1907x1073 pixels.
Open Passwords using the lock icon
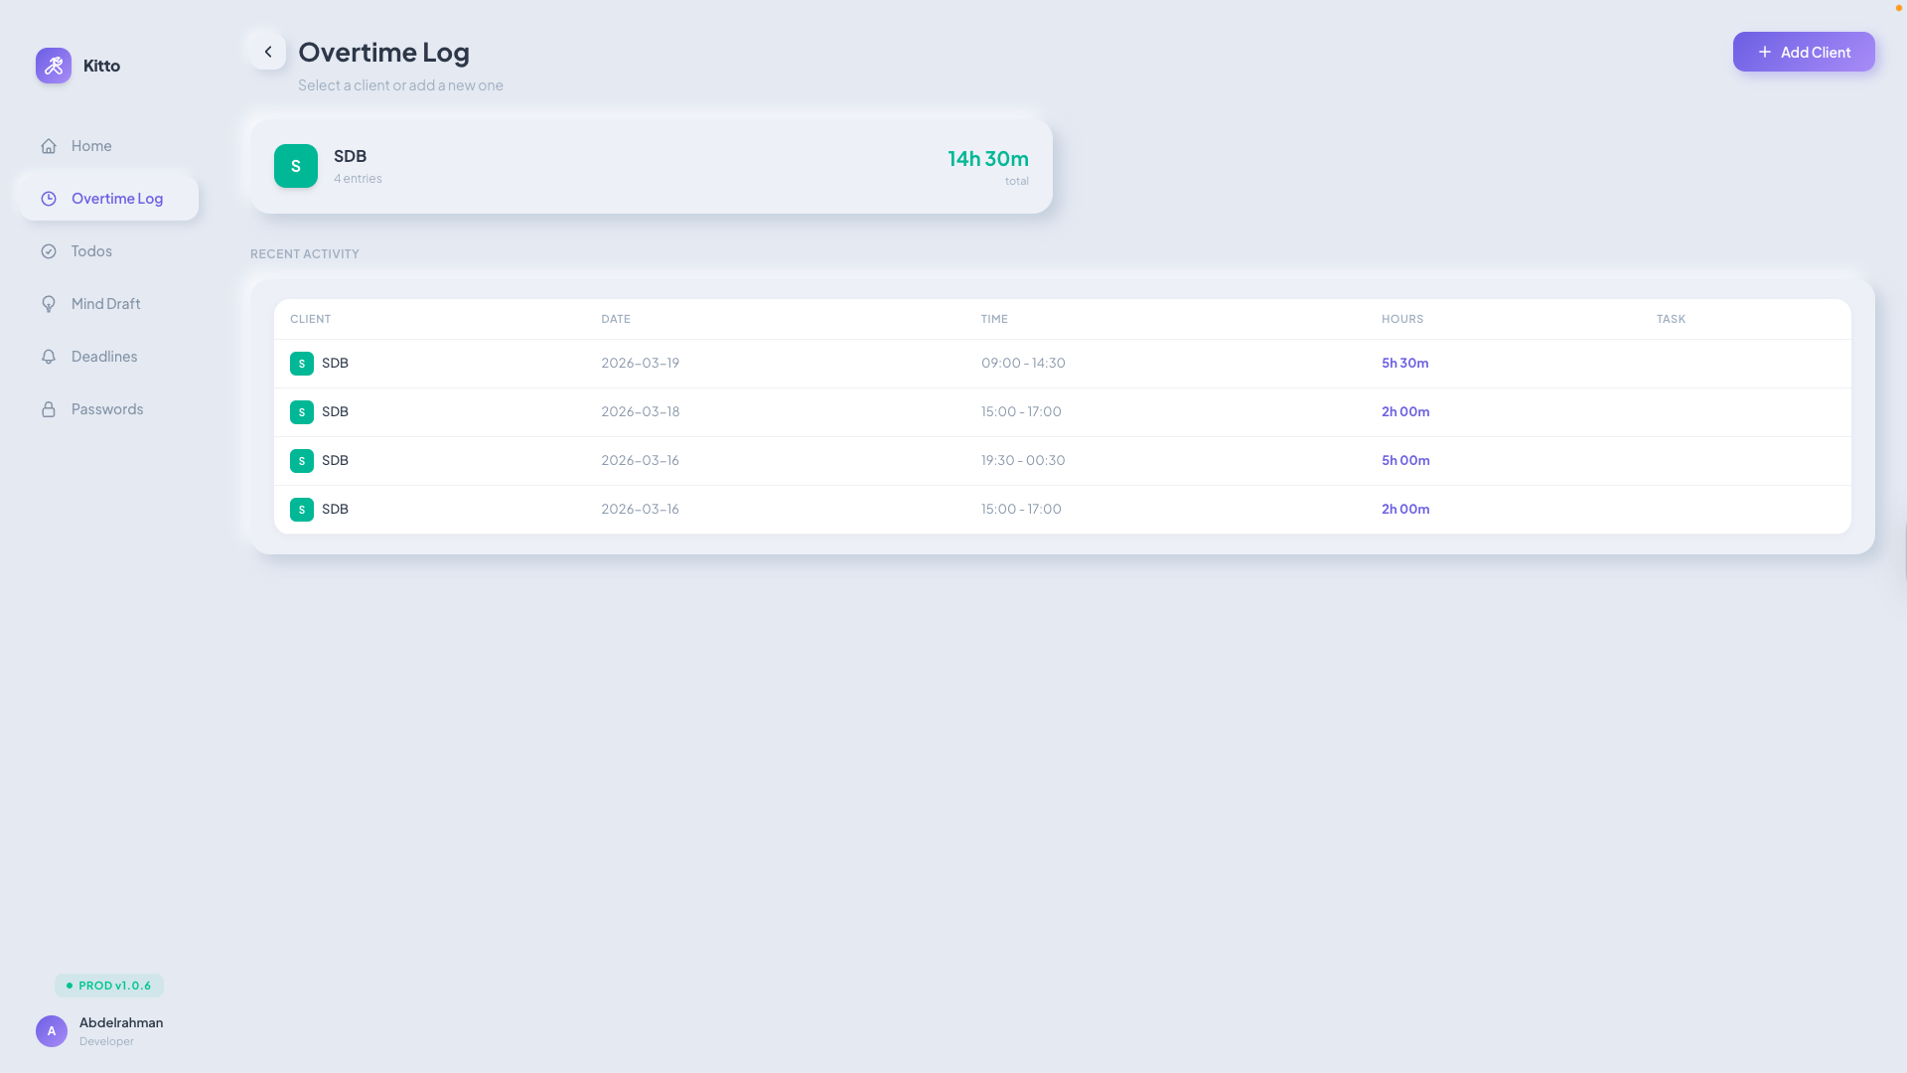click(x=49, y=408)
